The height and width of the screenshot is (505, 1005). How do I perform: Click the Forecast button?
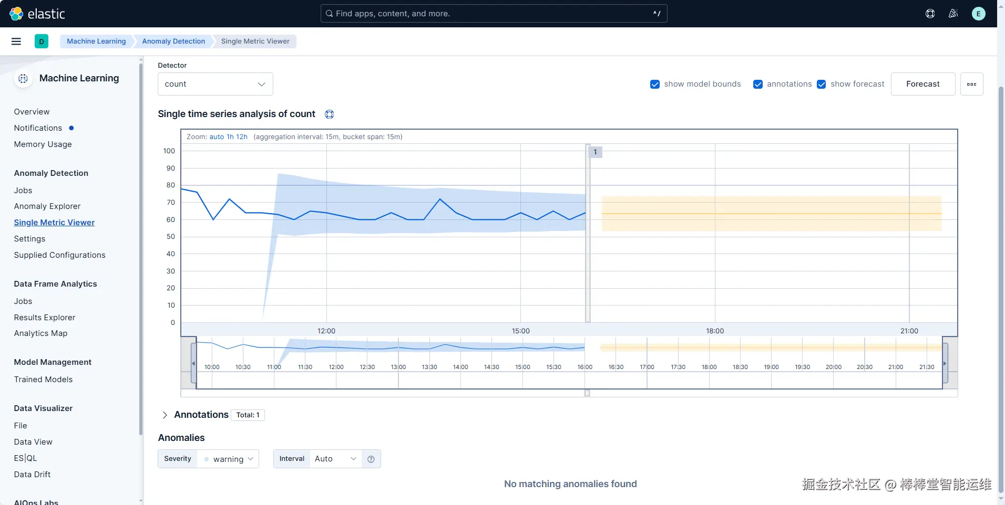[x=922, y=84]
